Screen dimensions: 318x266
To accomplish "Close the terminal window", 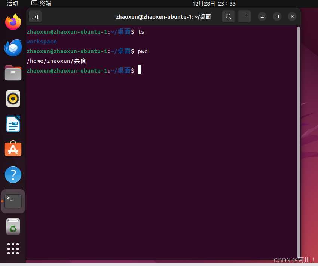I will tap(292, 16).
